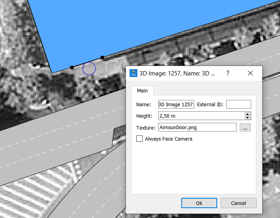Image resolution: width=280 pixels, height=218 pixels.
Task: Enable the Always Face Camera checkbox
Action: pyautogui.click(x=139, y=139)
